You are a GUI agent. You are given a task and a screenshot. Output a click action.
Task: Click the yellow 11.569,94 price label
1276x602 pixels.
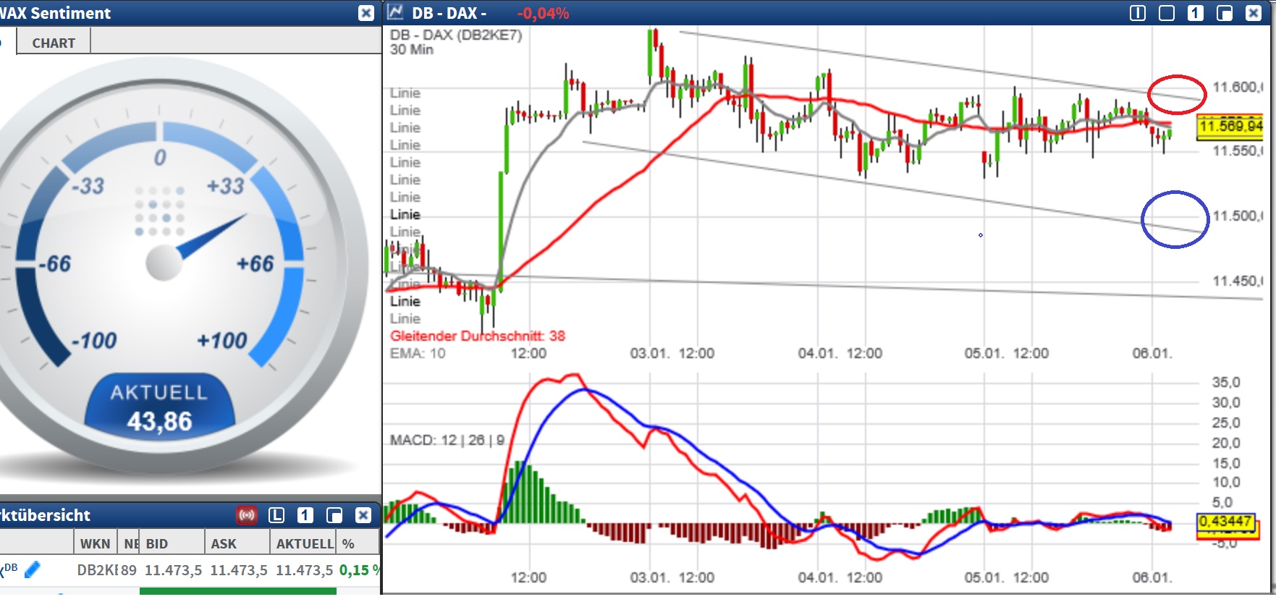[x=1230, y=127]
